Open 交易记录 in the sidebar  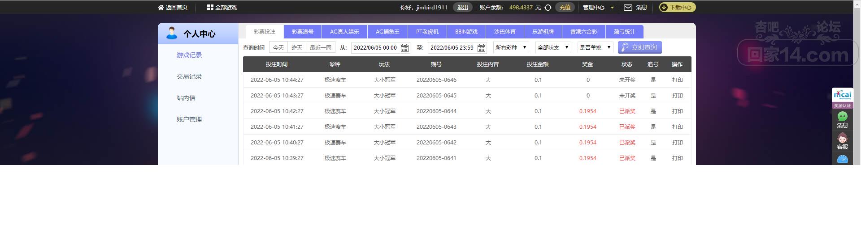tap(189, 76)
